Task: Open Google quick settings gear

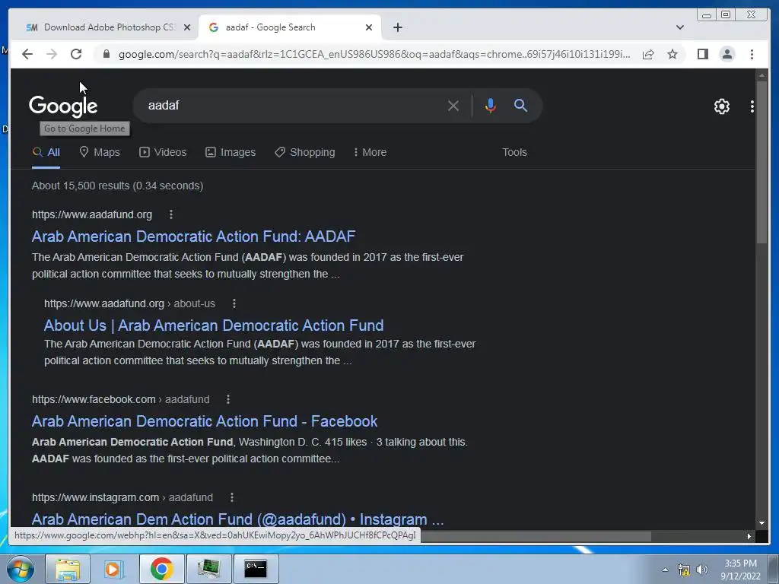Action: point(722,106)
